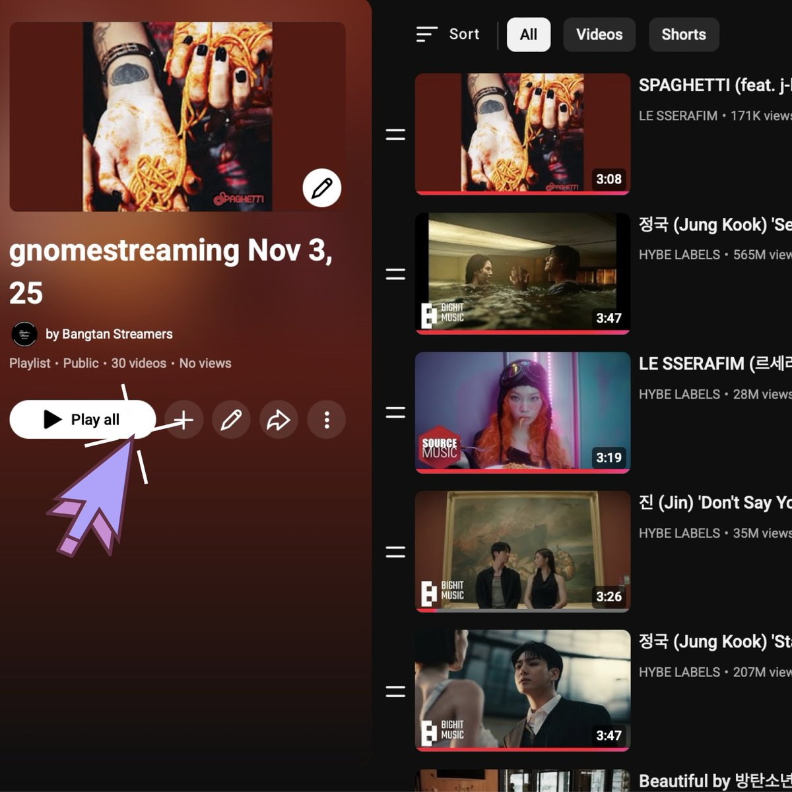Screen dimensions: 792x792
Task: Open the Jung Kook 207M views thumbnail
Action: [x=523, y=690]
